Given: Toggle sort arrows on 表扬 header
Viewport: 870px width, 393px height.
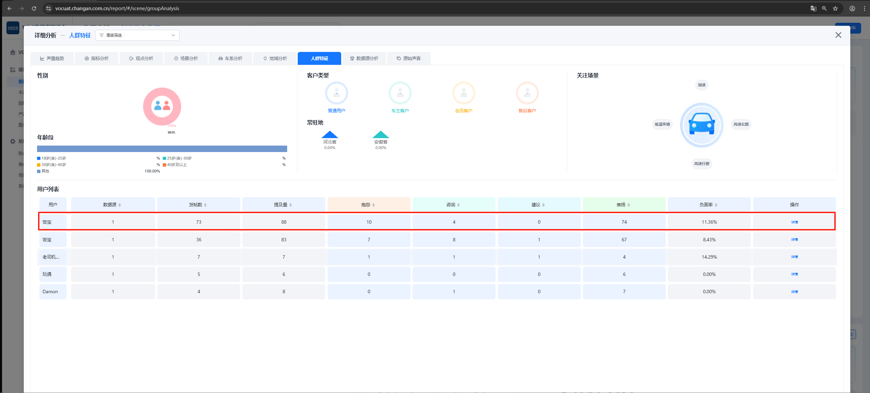Looking at the screenshot, I should click(x=629, y=205).
